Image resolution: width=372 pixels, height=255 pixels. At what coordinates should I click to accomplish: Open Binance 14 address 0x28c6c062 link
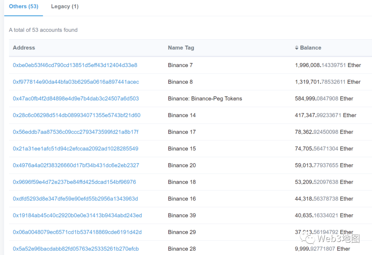click(x=76, y=115)
